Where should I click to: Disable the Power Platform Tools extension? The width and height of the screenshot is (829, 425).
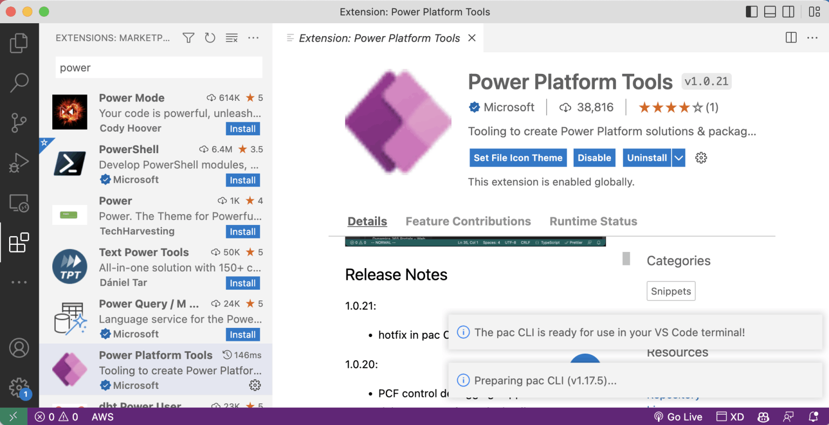594,157
